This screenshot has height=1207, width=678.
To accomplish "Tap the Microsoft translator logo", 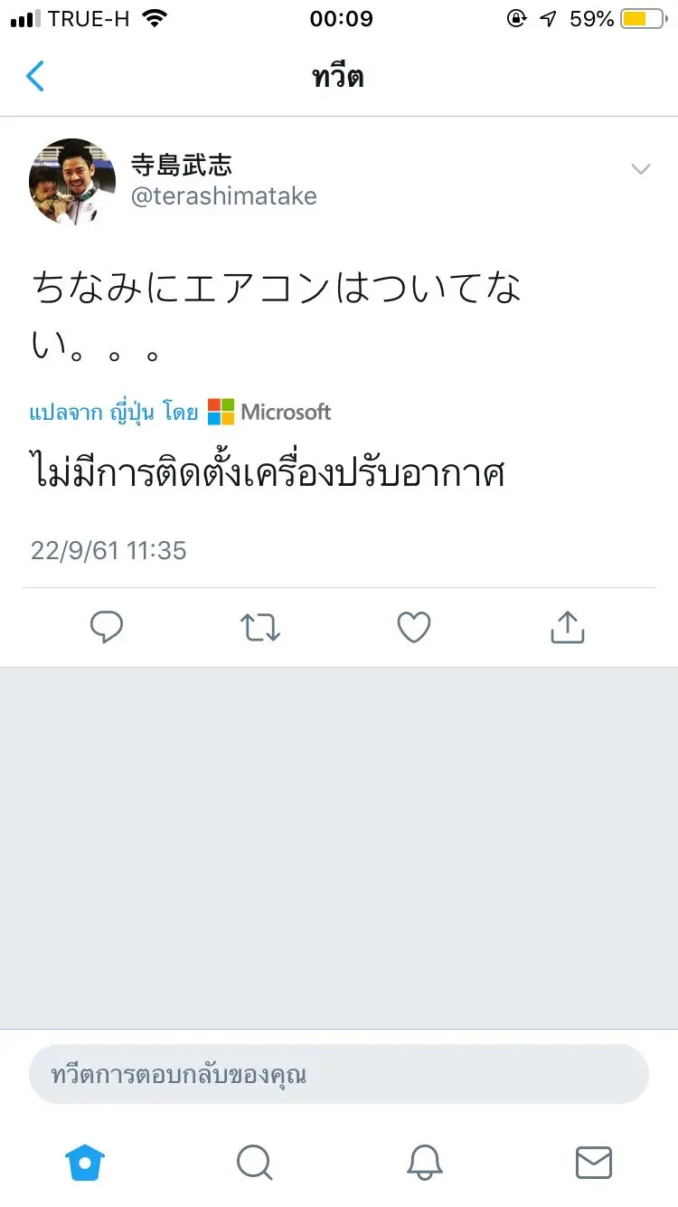I will pos(269,413).
